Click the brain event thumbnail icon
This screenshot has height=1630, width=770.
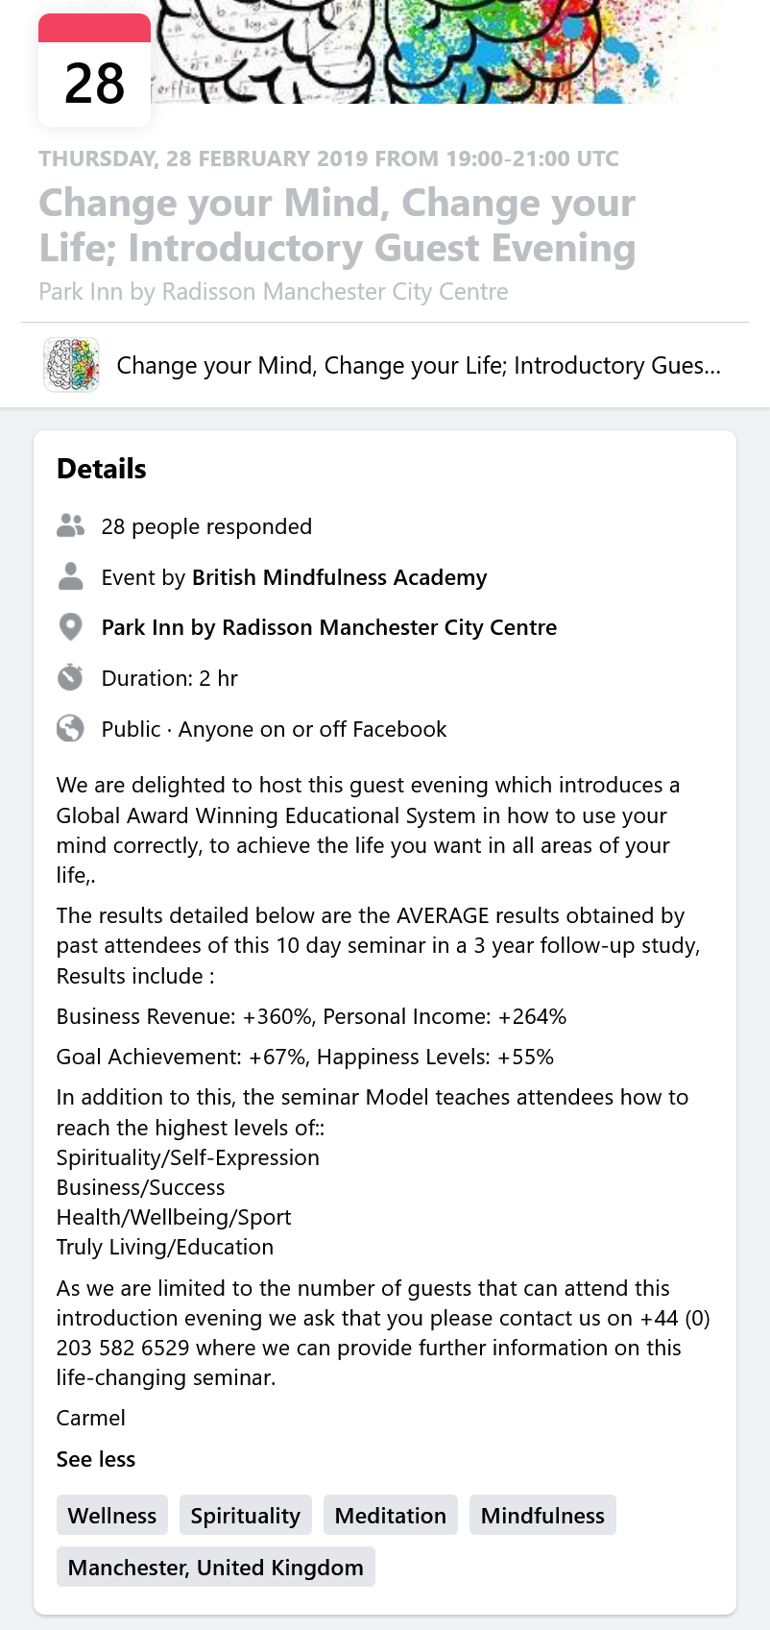(x=71, y=365)
